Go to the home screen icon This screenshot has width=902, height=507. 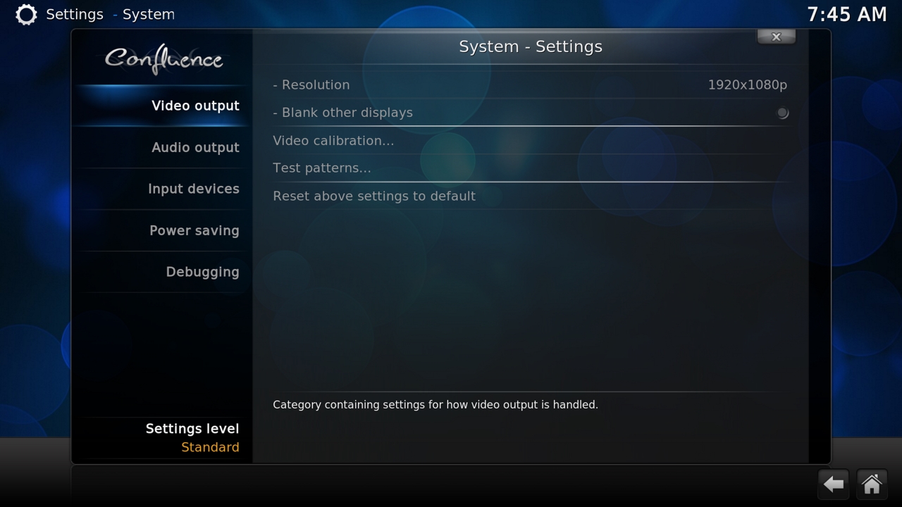pyautogui.click(x=872, y=484)
